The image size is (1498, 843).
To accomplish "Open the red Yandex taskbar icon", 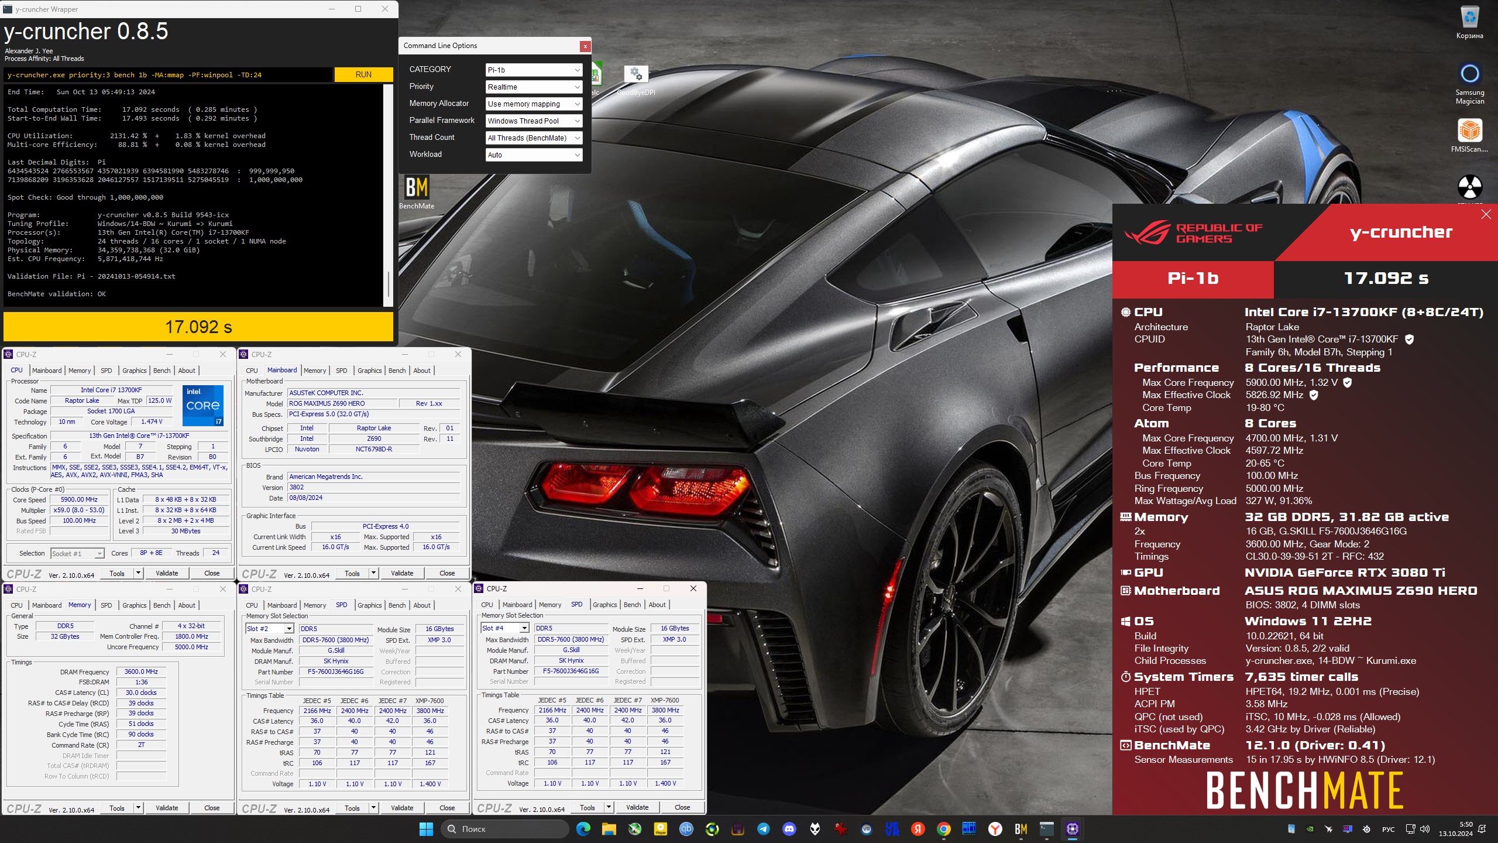I will pos(918,828).
